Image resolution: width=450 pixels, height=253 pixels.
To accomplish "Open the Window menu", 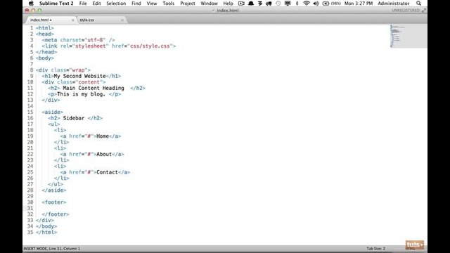I will click(x=209, y=4).
